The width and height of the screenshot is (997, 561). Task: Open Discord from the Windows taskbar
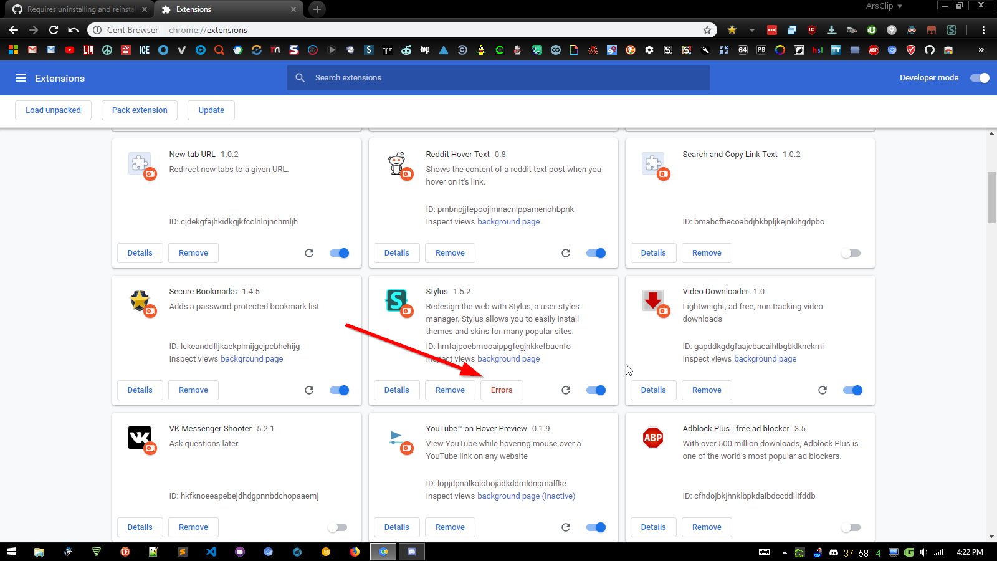pos(411,551)
